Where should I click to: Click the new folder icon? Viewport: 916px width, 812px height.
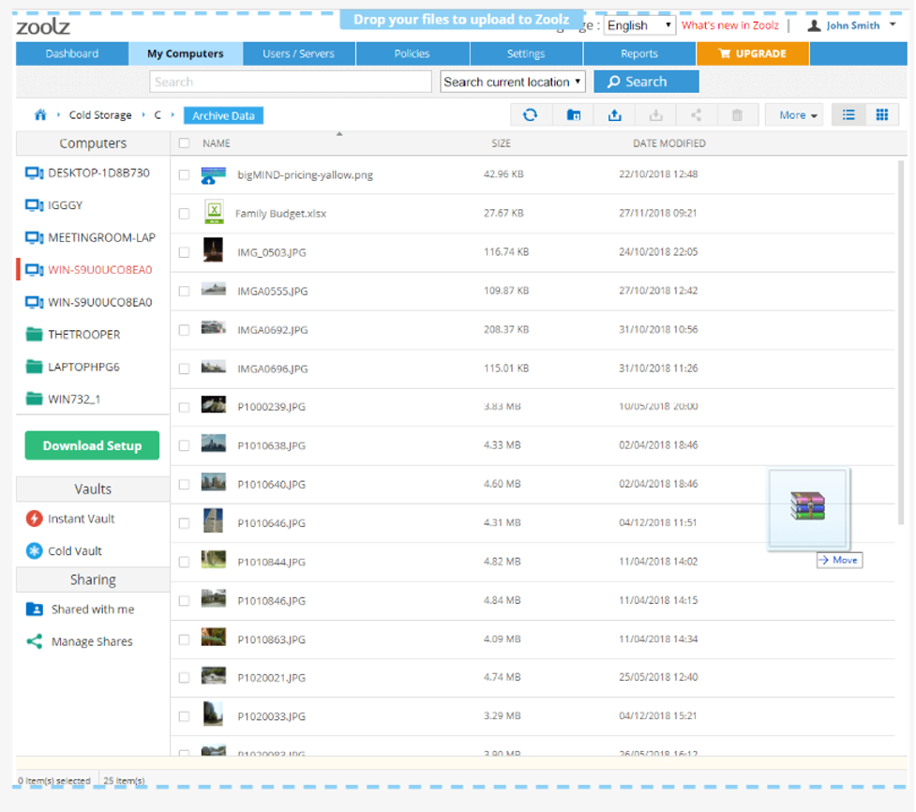(574, 115)
